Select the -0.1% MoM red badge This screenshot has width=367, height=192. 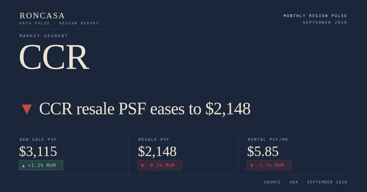160,165
